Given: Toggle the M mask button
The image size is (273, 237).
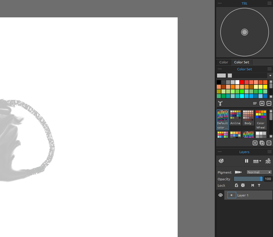Looking at the screenshot, I should pyautogui.click(x=253, y=185).
